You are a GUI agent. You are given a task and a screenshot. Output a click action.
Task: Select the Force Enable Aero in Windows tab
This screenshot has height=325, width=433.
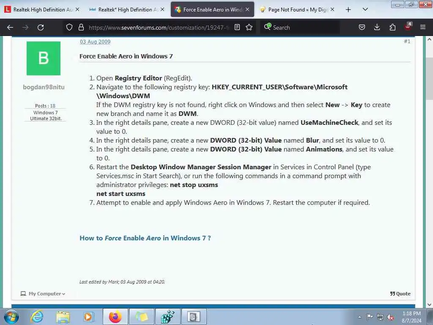(212, 9)
